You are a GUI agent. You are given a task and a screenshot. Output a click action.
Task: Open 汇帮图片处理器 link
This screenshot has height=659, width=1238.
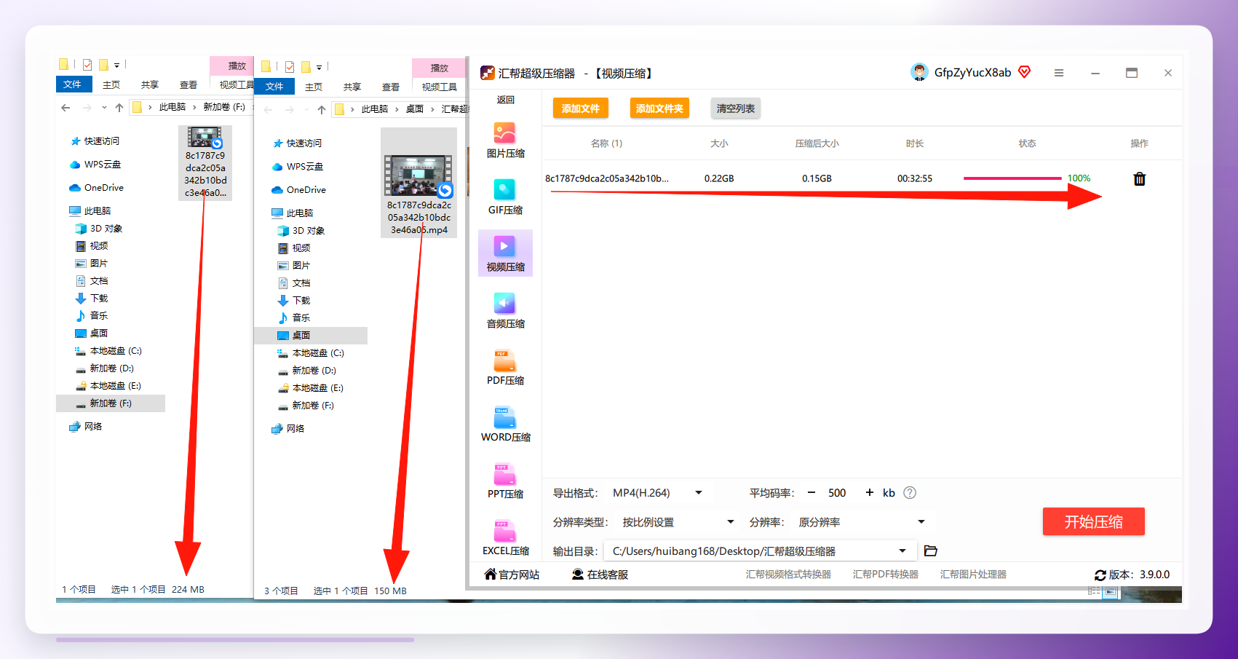(973, 575)
